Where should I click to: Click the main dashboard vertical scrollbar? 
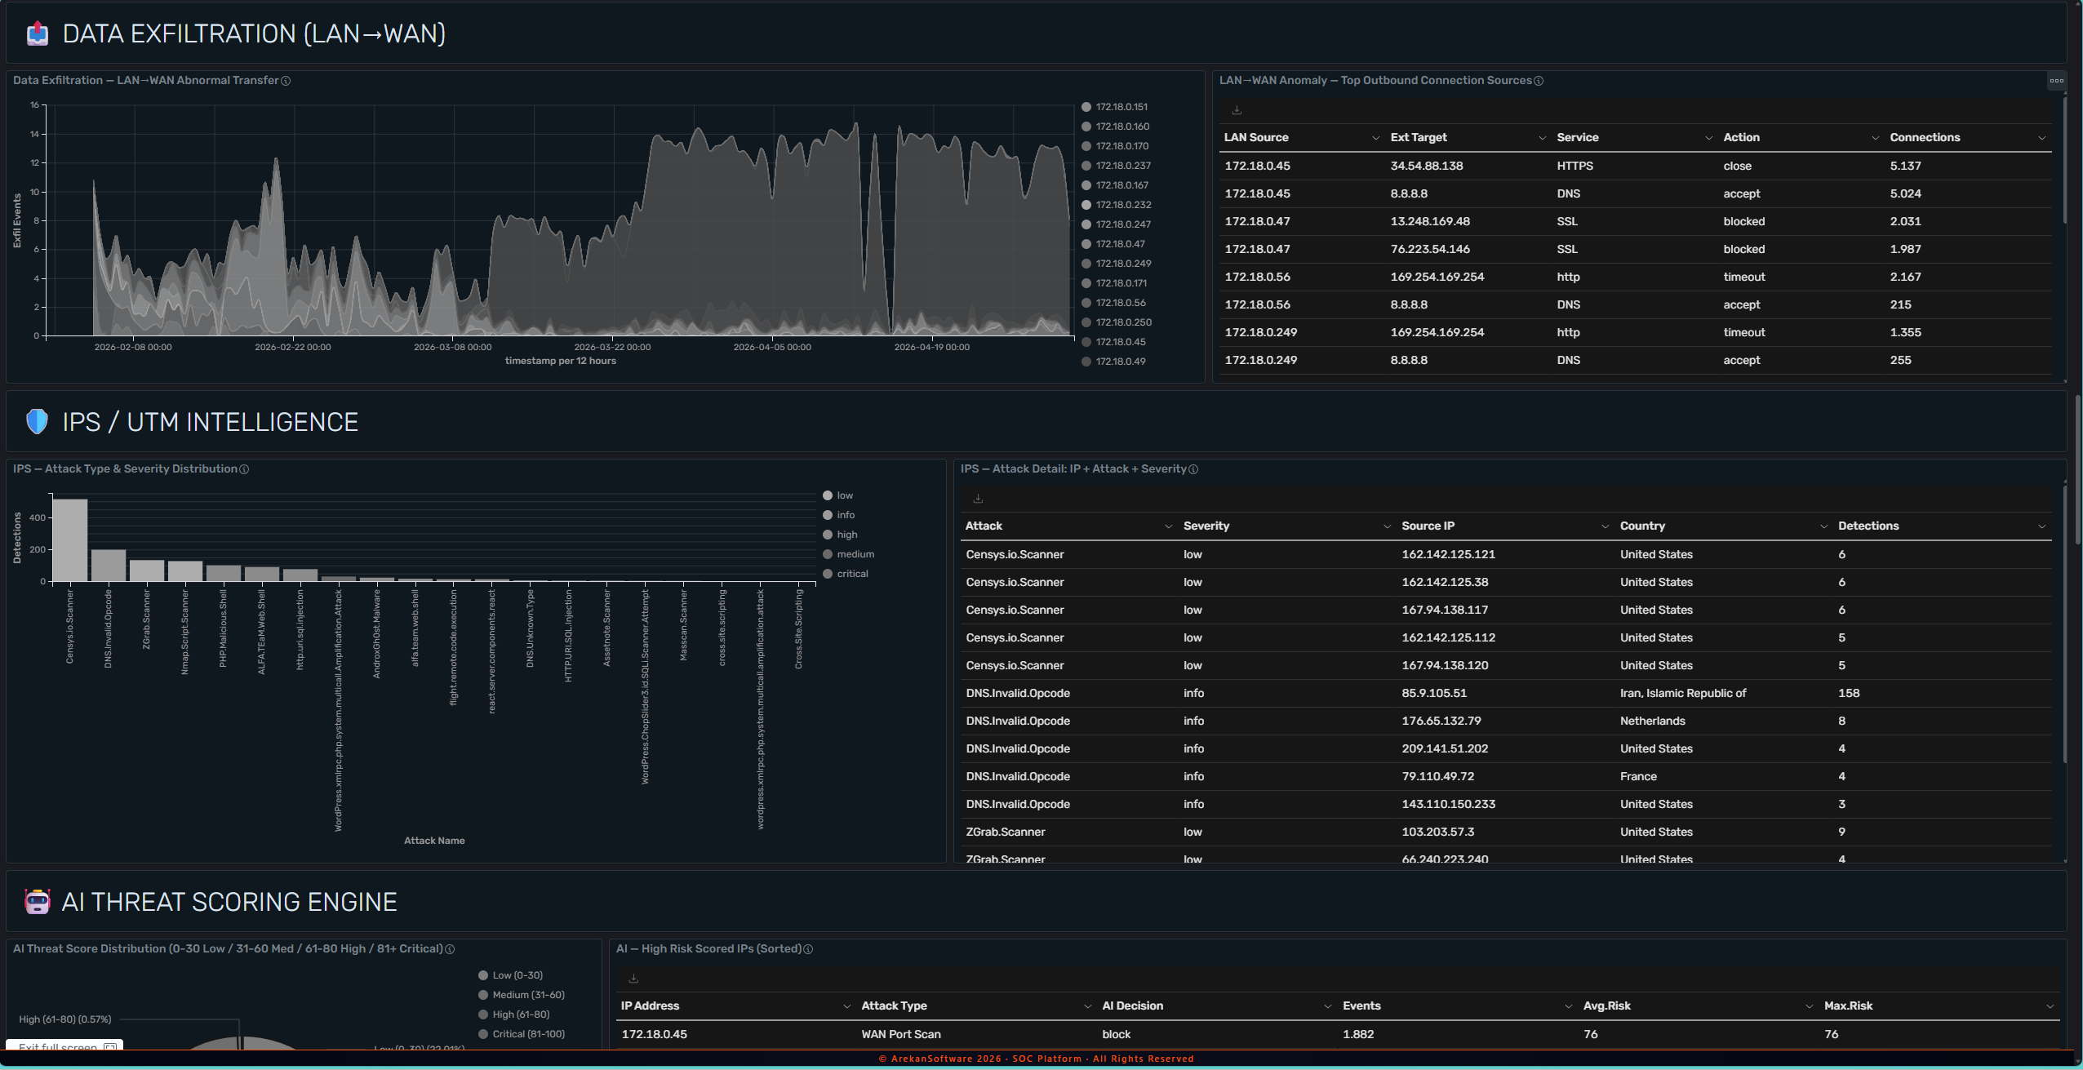click(x=2078, y=469)
